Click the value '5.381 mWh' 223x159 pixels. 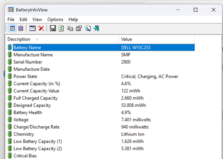132,149
